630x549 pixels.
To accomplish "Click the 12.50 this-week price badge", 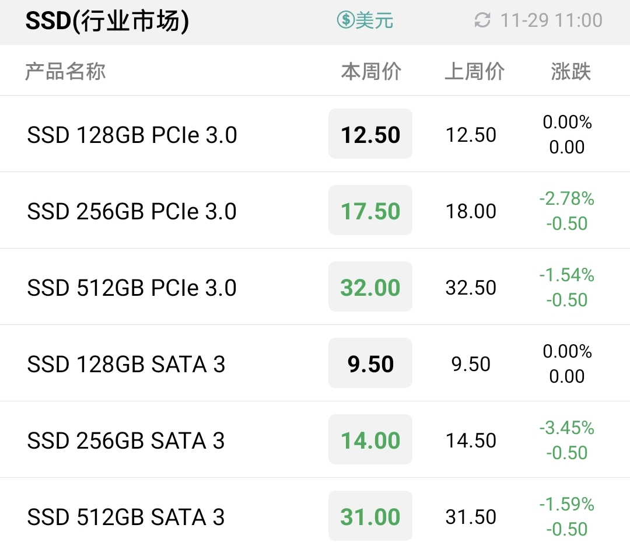I will click(370, 134).
